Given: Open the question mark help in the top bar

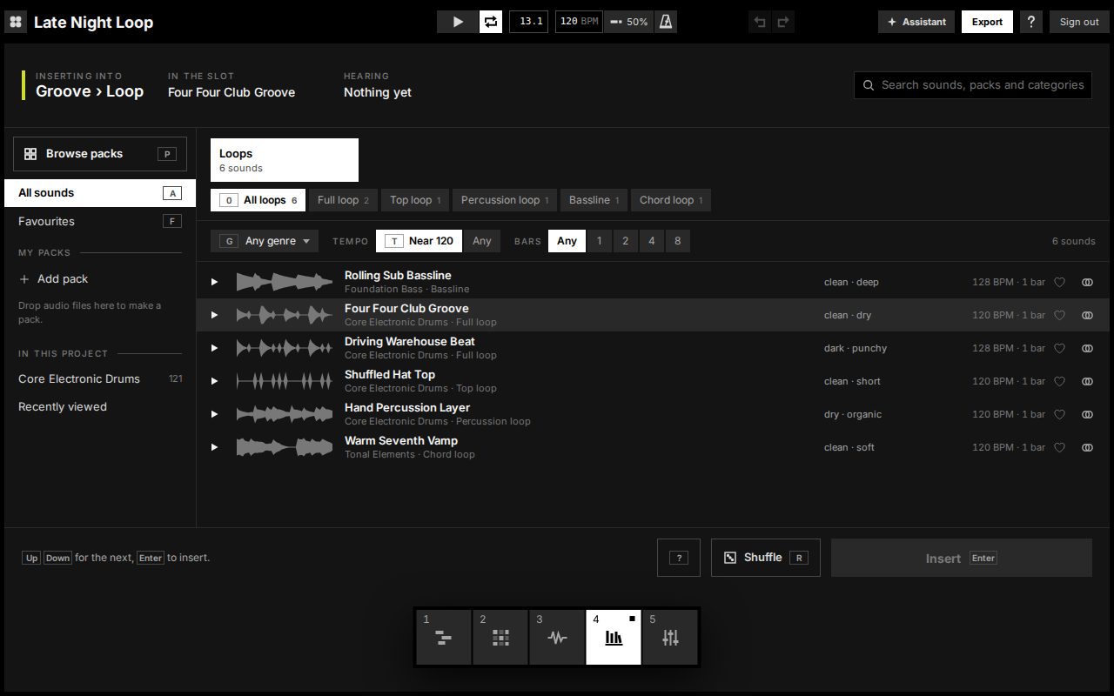Looking at the screenshot, I should [x=1031, y=22].
